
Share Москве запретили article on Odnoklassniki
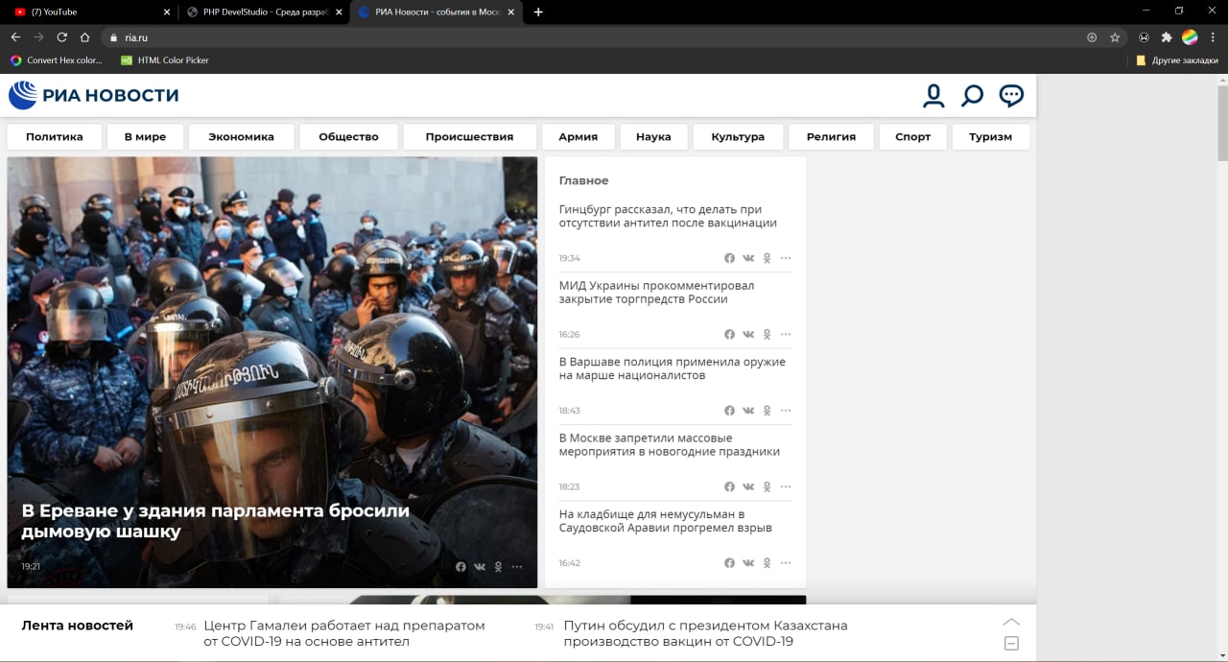pyautogui.click(x=767, y=486)
